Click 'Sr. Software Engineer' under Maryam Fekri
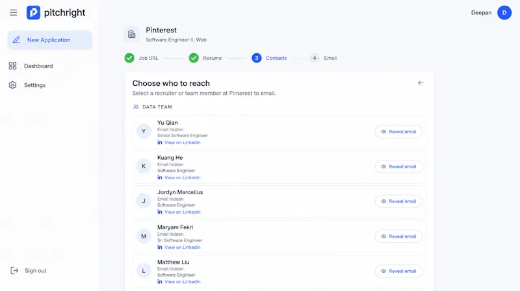Screen dimensions: 520x291 [180, 240]
